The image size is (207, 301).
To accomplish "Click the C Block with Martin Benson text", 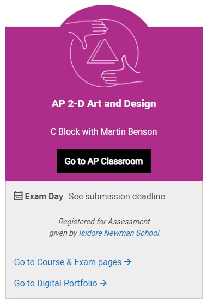I will (103, 131).
